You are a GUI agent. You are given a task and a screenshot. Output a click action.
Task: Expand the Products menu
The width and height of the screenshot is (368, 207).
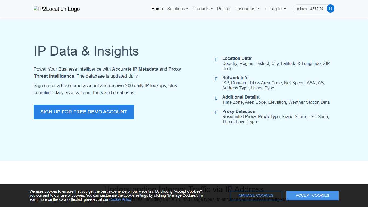tap(202, 9)
